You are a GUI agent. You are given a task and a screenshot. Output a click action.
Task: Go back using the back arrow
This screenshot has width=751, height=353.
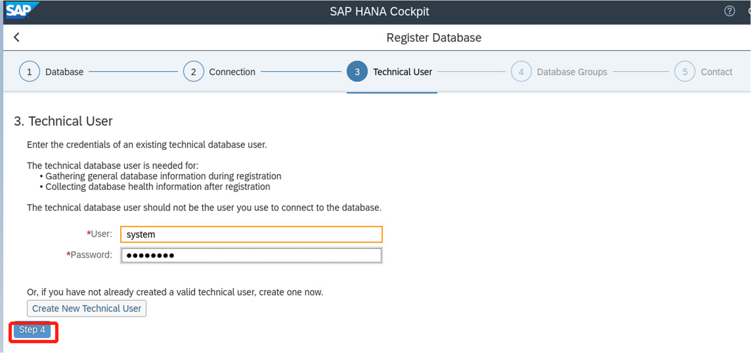click(x=17, y=38)
